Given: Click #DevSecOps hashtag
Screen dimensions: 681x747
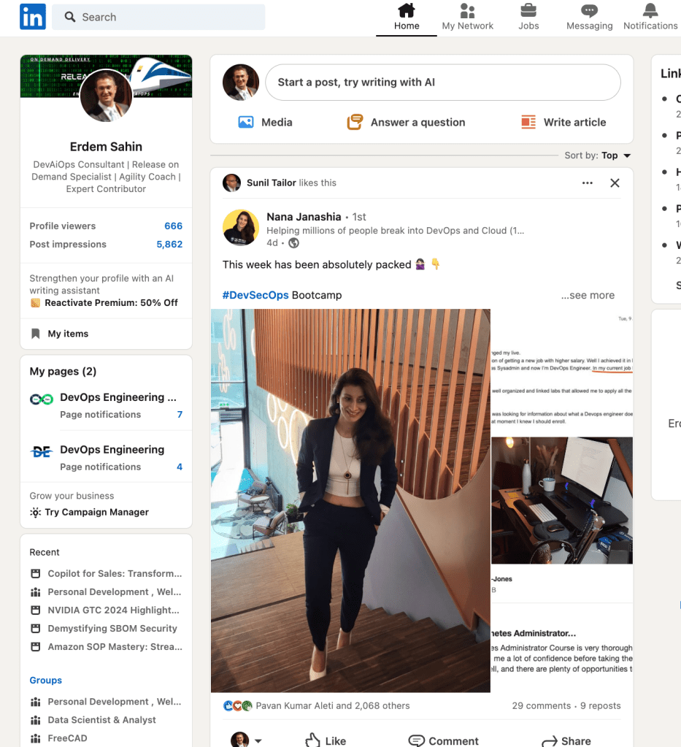Looking at the screenshot, I should click(255, 296).
